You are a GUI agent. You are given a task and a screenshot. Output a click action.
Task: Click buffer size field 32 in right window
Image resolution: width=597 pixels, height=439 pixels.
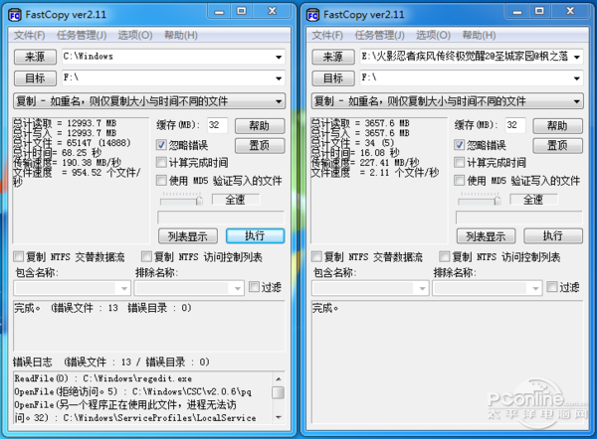point(515,125)
